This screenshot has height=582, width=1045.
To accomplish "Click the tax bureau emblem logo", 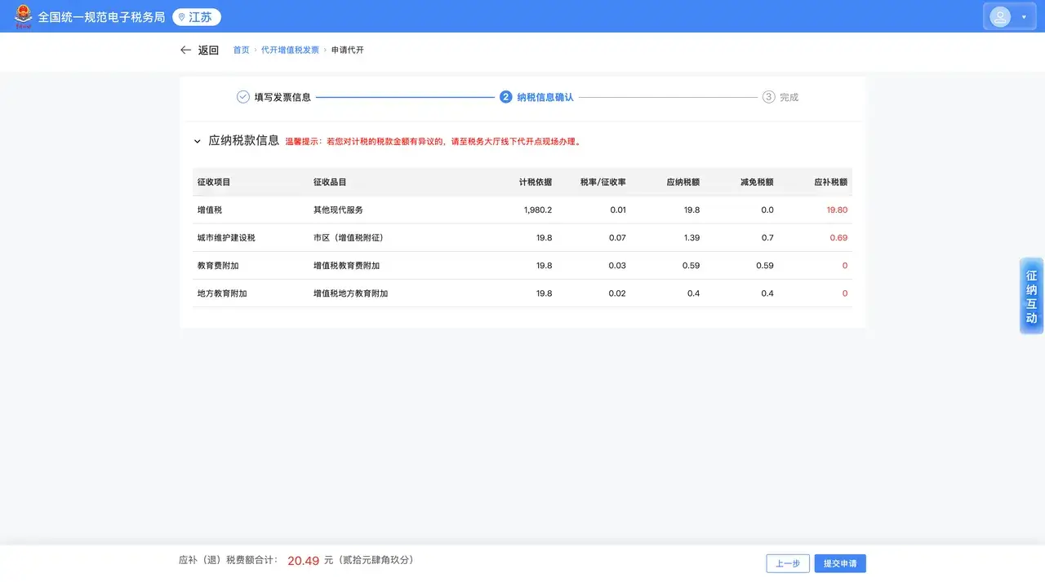I will click(x=24, y=16).
